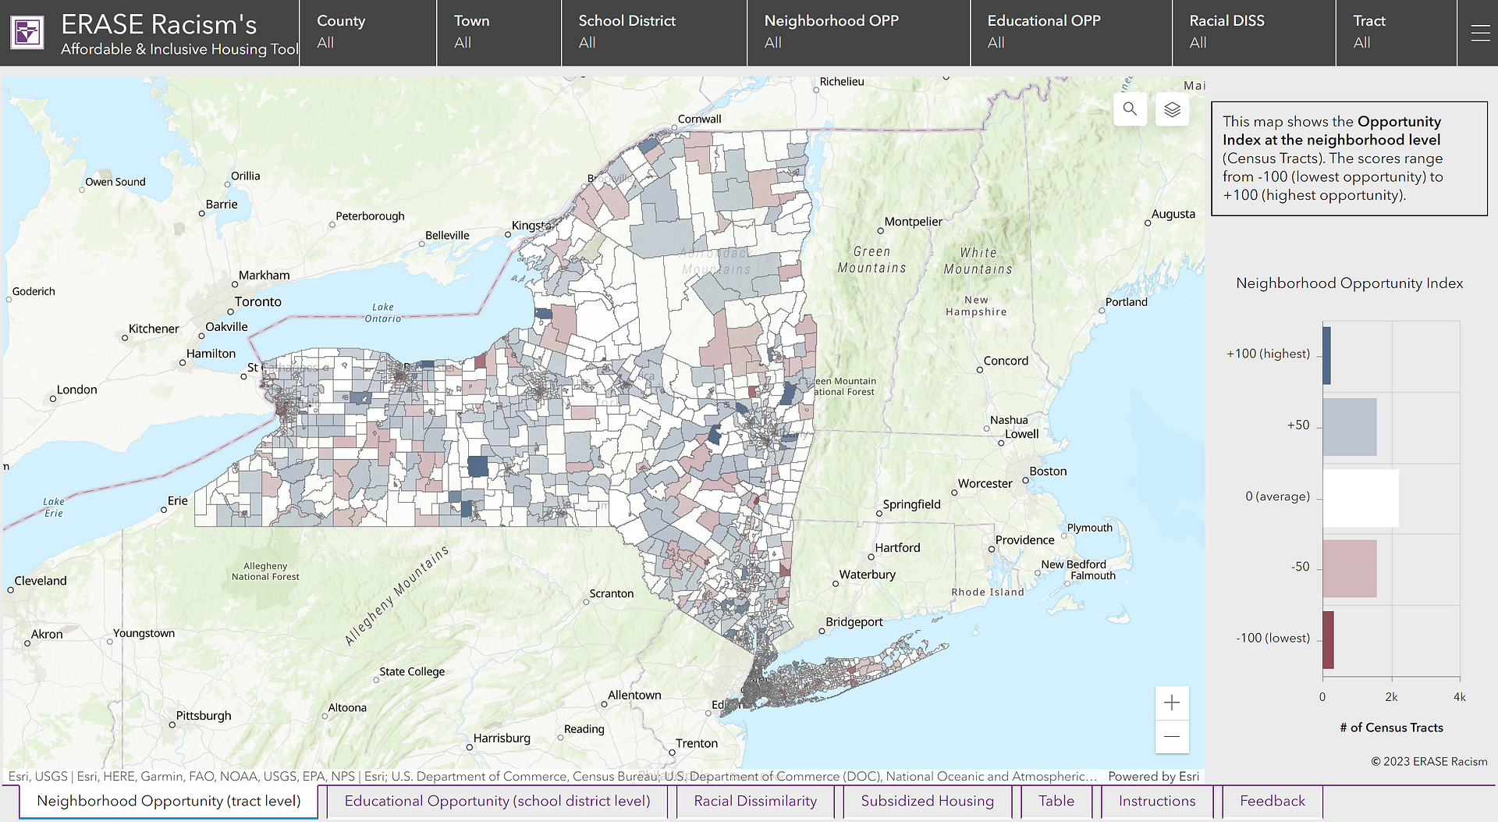The width and height of the screenshot is (1498, 822).
Task: Click the ERASE Racism's title text
Action: click(x=158, y=24)
